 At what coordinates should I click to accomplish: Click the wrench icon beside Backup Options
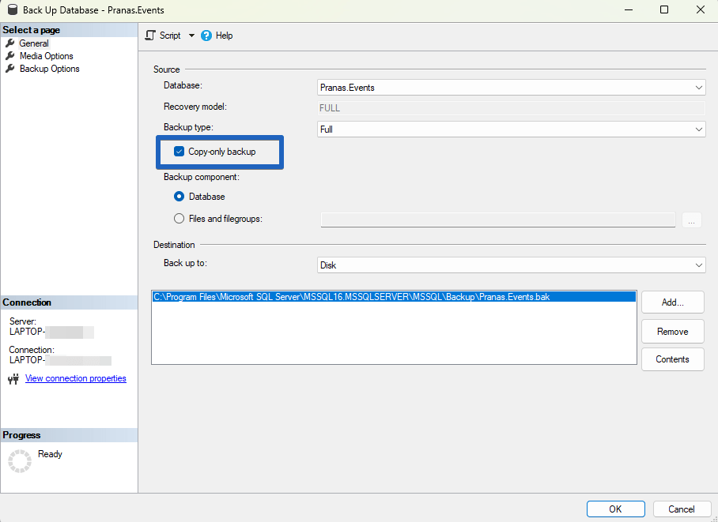(10, 69)
